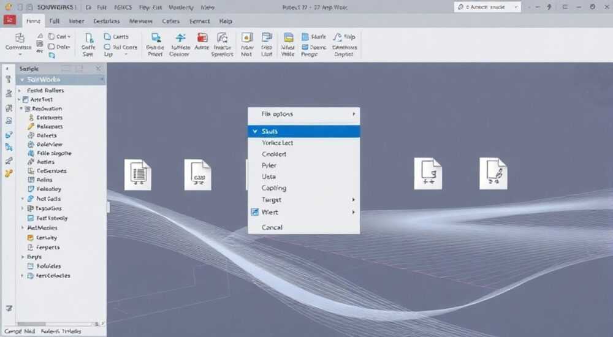The image size is (613, 337).
Task: Click the new Not icon
Action: [x=246, y=37]
